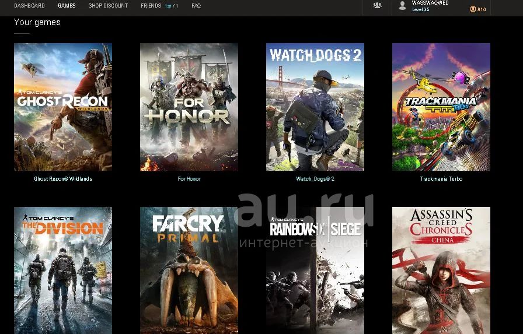Open Ghost Recon Wildlands cover art
Screen dimensions: 523x334
63,107
